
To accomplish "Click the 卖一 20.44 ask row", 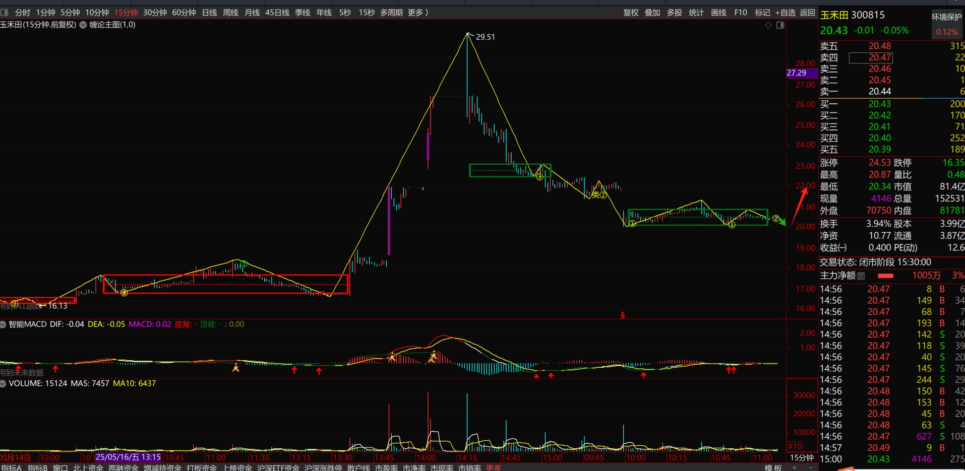I will (892, 92).
